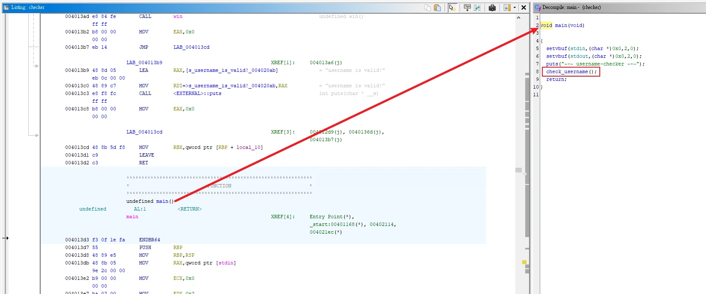Expand the dropdown arrow beside layout icon

pos(515,8)
